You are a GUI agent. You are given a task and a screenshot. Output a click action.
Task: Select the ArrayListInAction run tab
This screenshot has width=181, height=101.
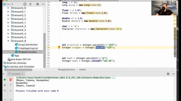point(16,74)
